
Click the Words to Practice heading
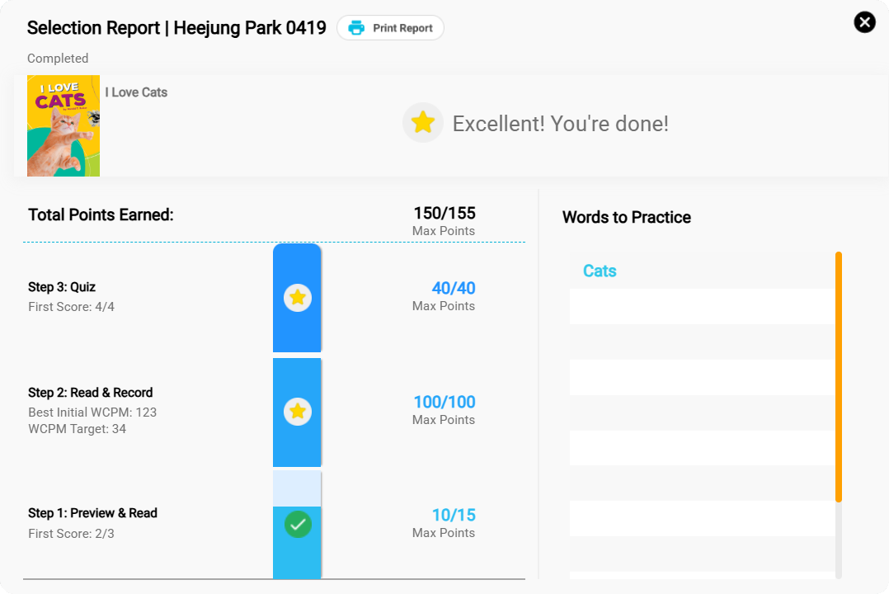tap(627, 217)
